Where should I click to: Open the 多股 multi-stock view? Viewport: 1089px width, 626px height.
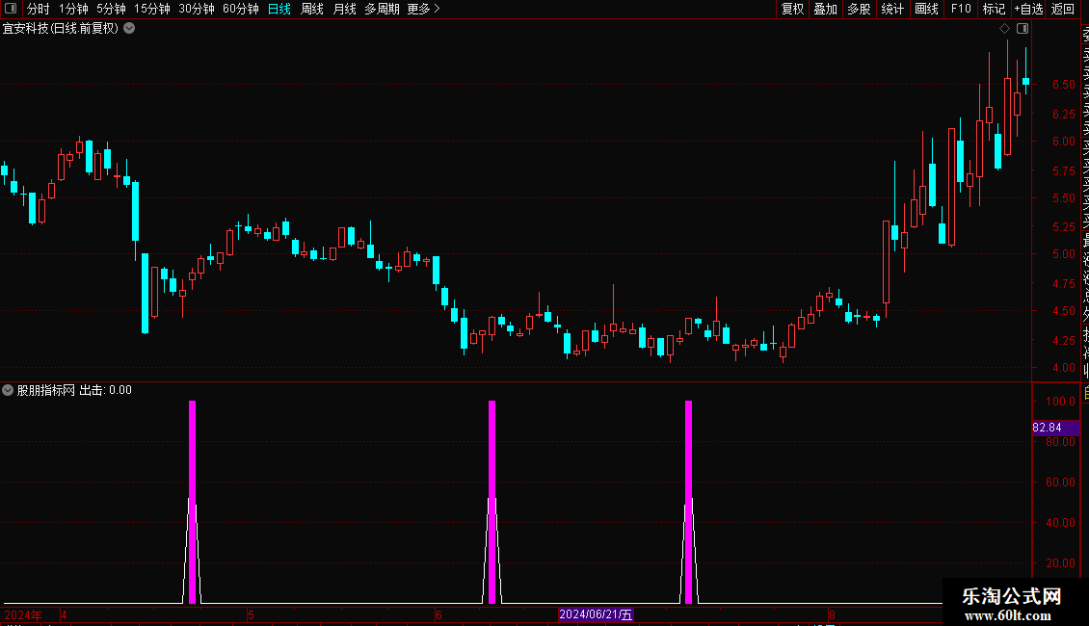tap(859, 9)
